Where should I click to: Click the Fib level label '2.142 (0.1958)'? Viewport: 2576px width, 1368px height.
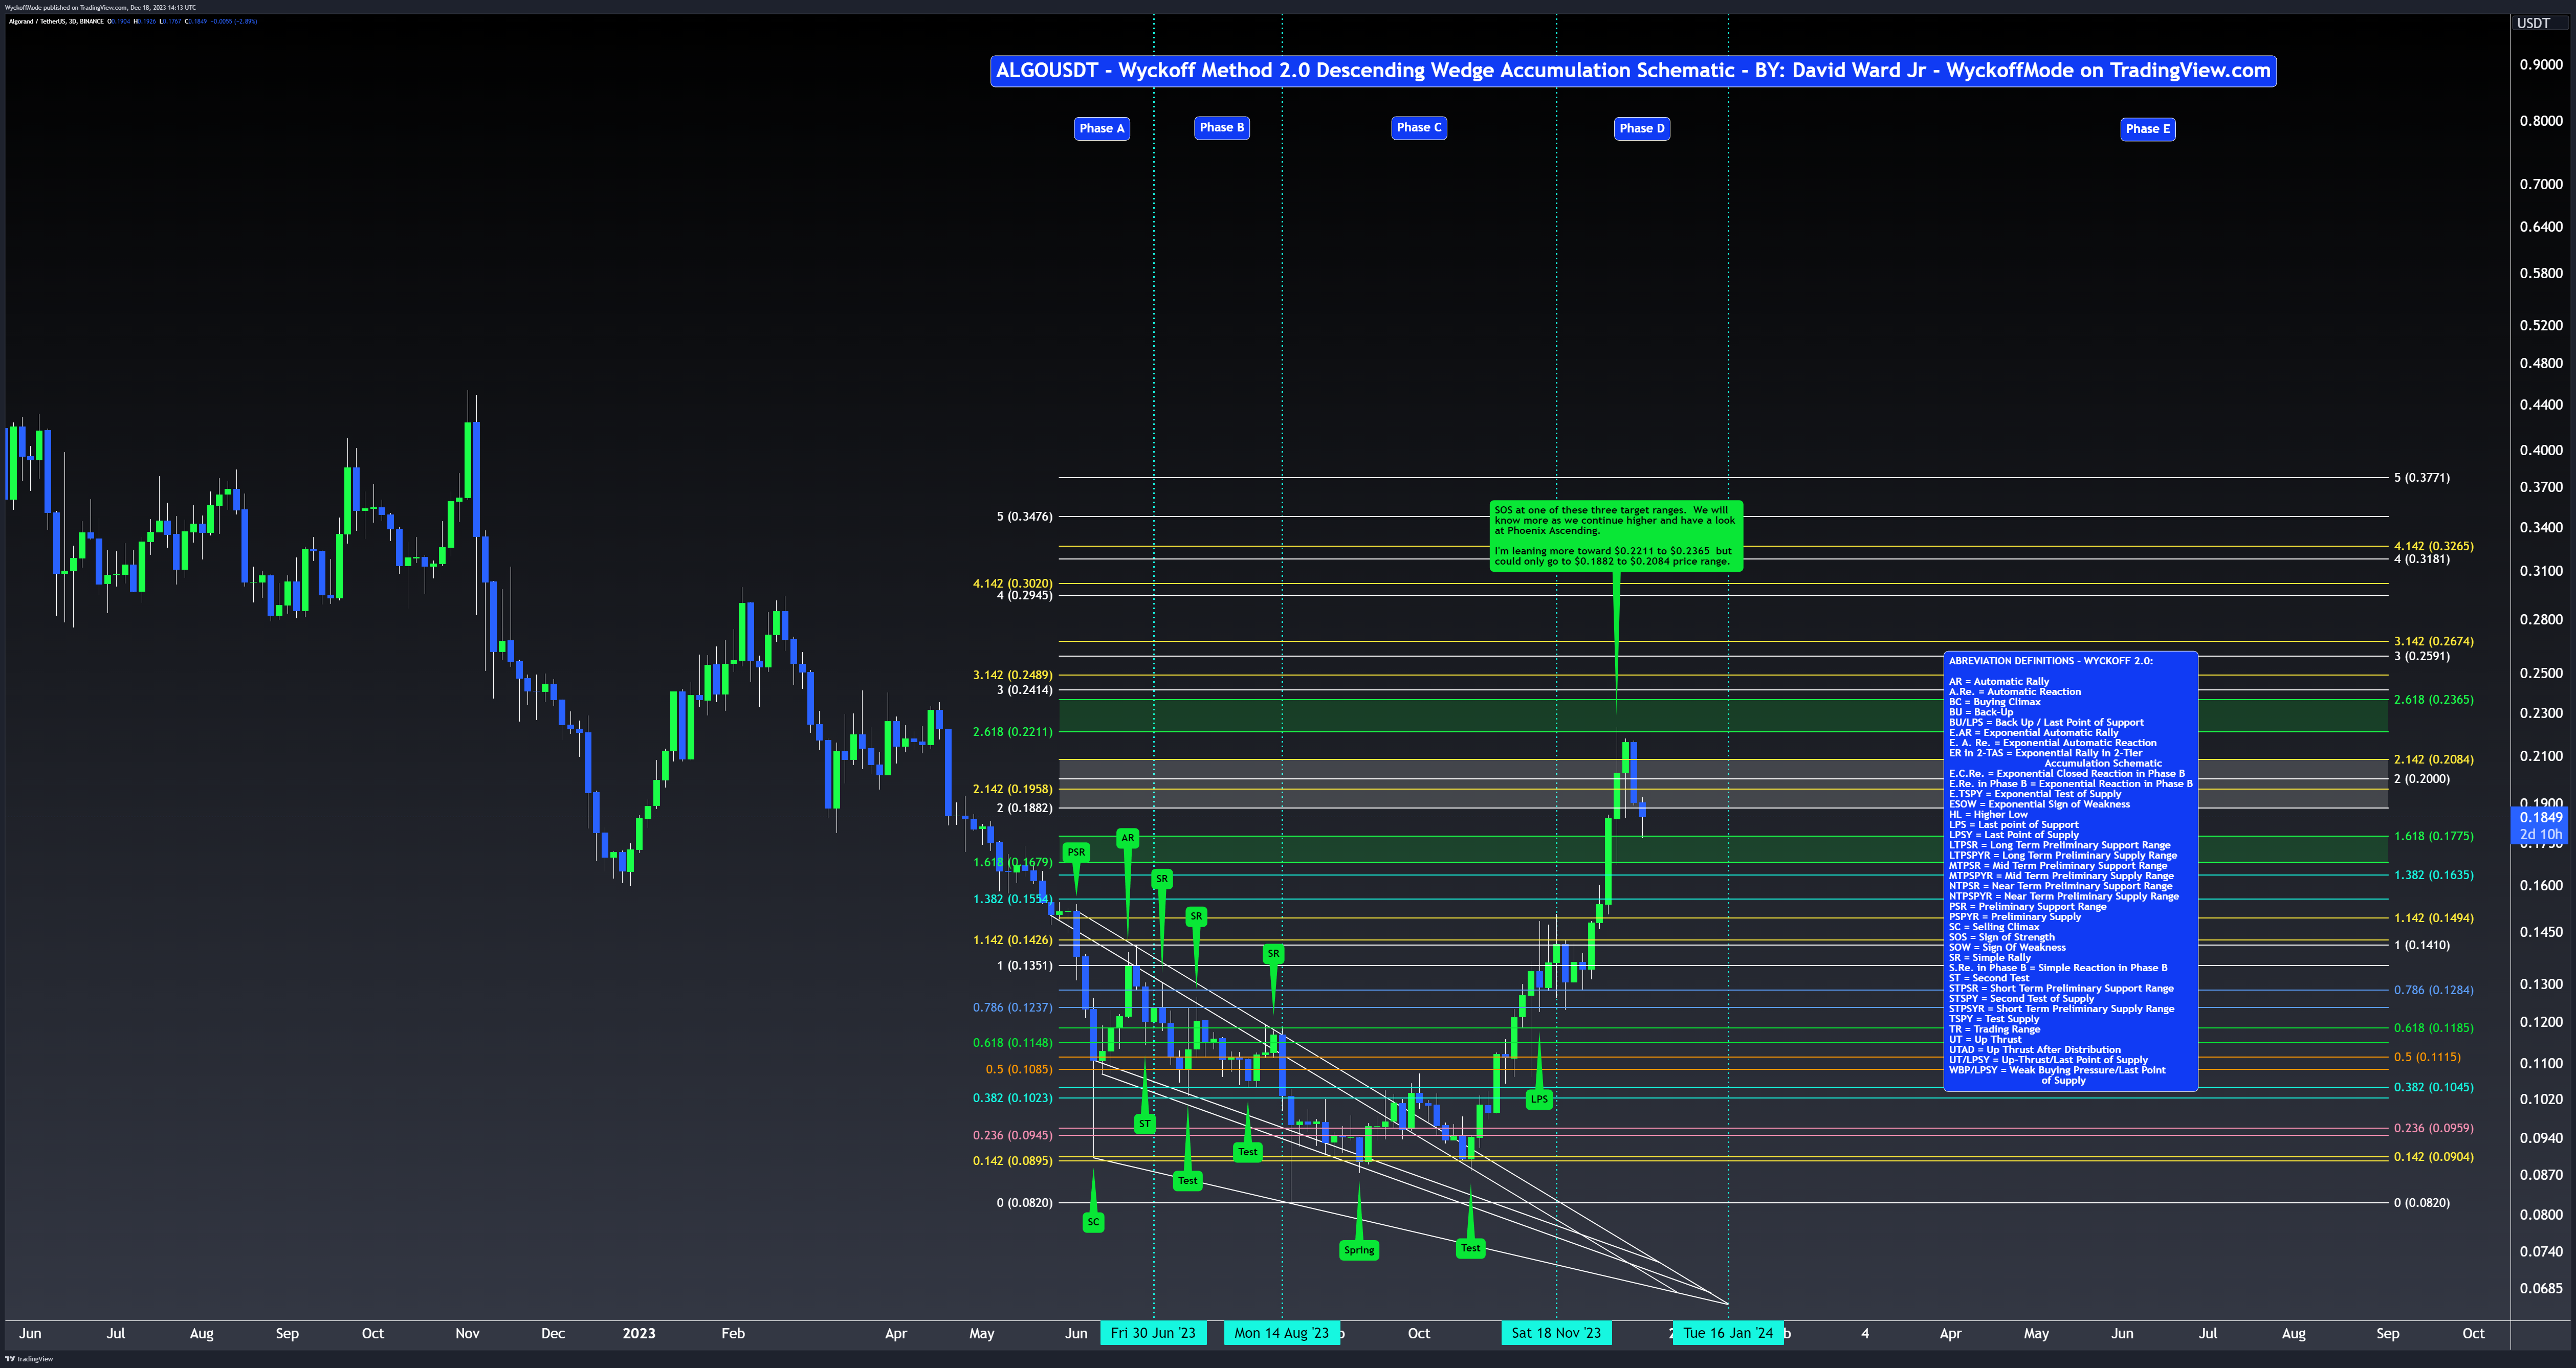(1012, 789)
